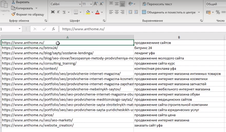
Task: Click the Cut (Вырезать) button
Action: pyautogui.click(x=20, y=2)
